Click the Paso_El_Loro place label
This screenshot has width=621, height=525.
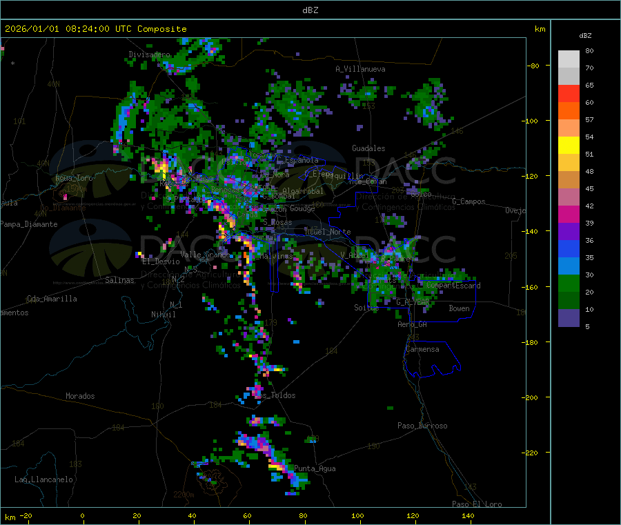[477, 504]
